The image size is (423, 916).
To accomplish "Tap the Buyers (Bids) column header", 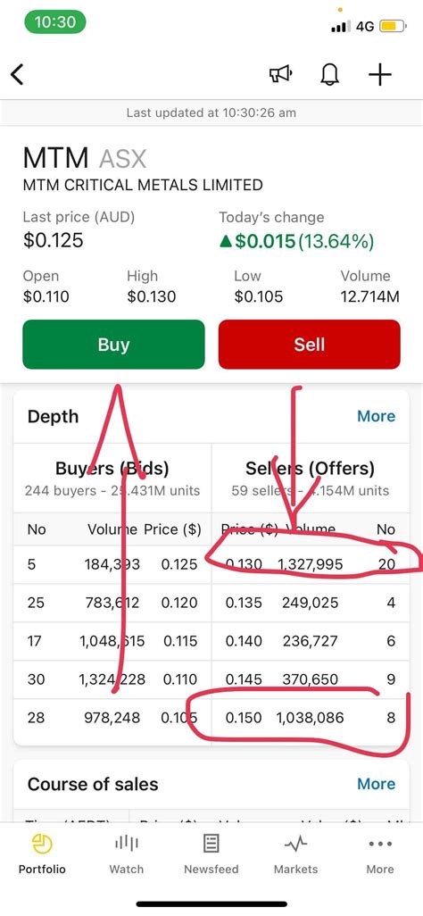I will (112, 469).
